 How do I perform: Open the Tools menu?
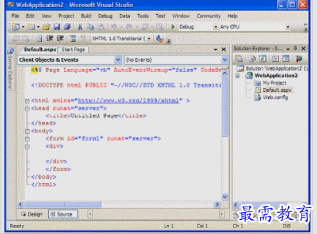143,16
